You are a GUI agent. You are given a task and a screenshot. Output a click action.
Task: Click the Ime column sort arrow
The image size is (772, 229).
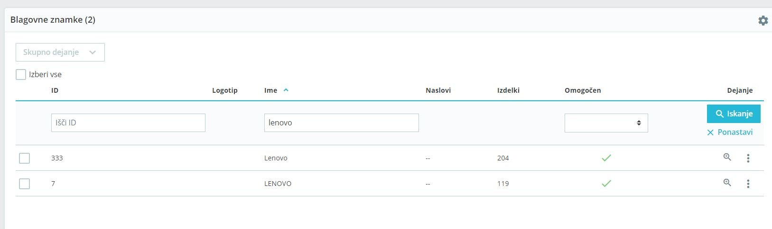click(x=286, y=90)
